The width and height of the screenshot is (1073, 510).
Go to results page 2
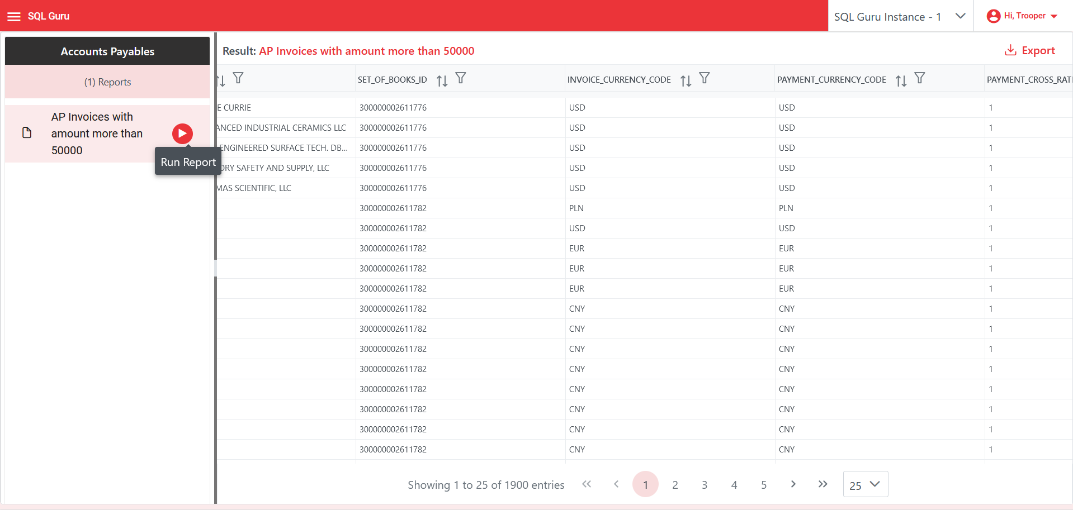[675, 484]
